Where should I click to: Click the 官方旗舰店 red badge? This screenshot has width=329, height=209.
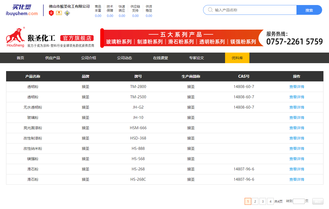pyautogui.click(x=77, y=38)
